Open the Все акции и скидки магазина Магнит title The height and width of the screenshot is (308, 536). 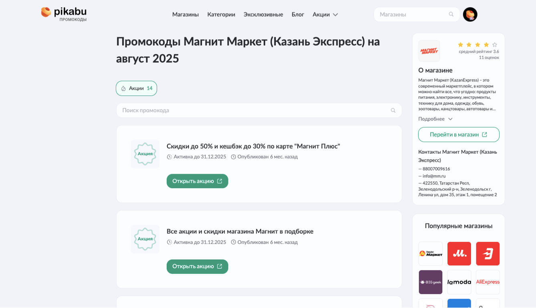coord(240,231)
